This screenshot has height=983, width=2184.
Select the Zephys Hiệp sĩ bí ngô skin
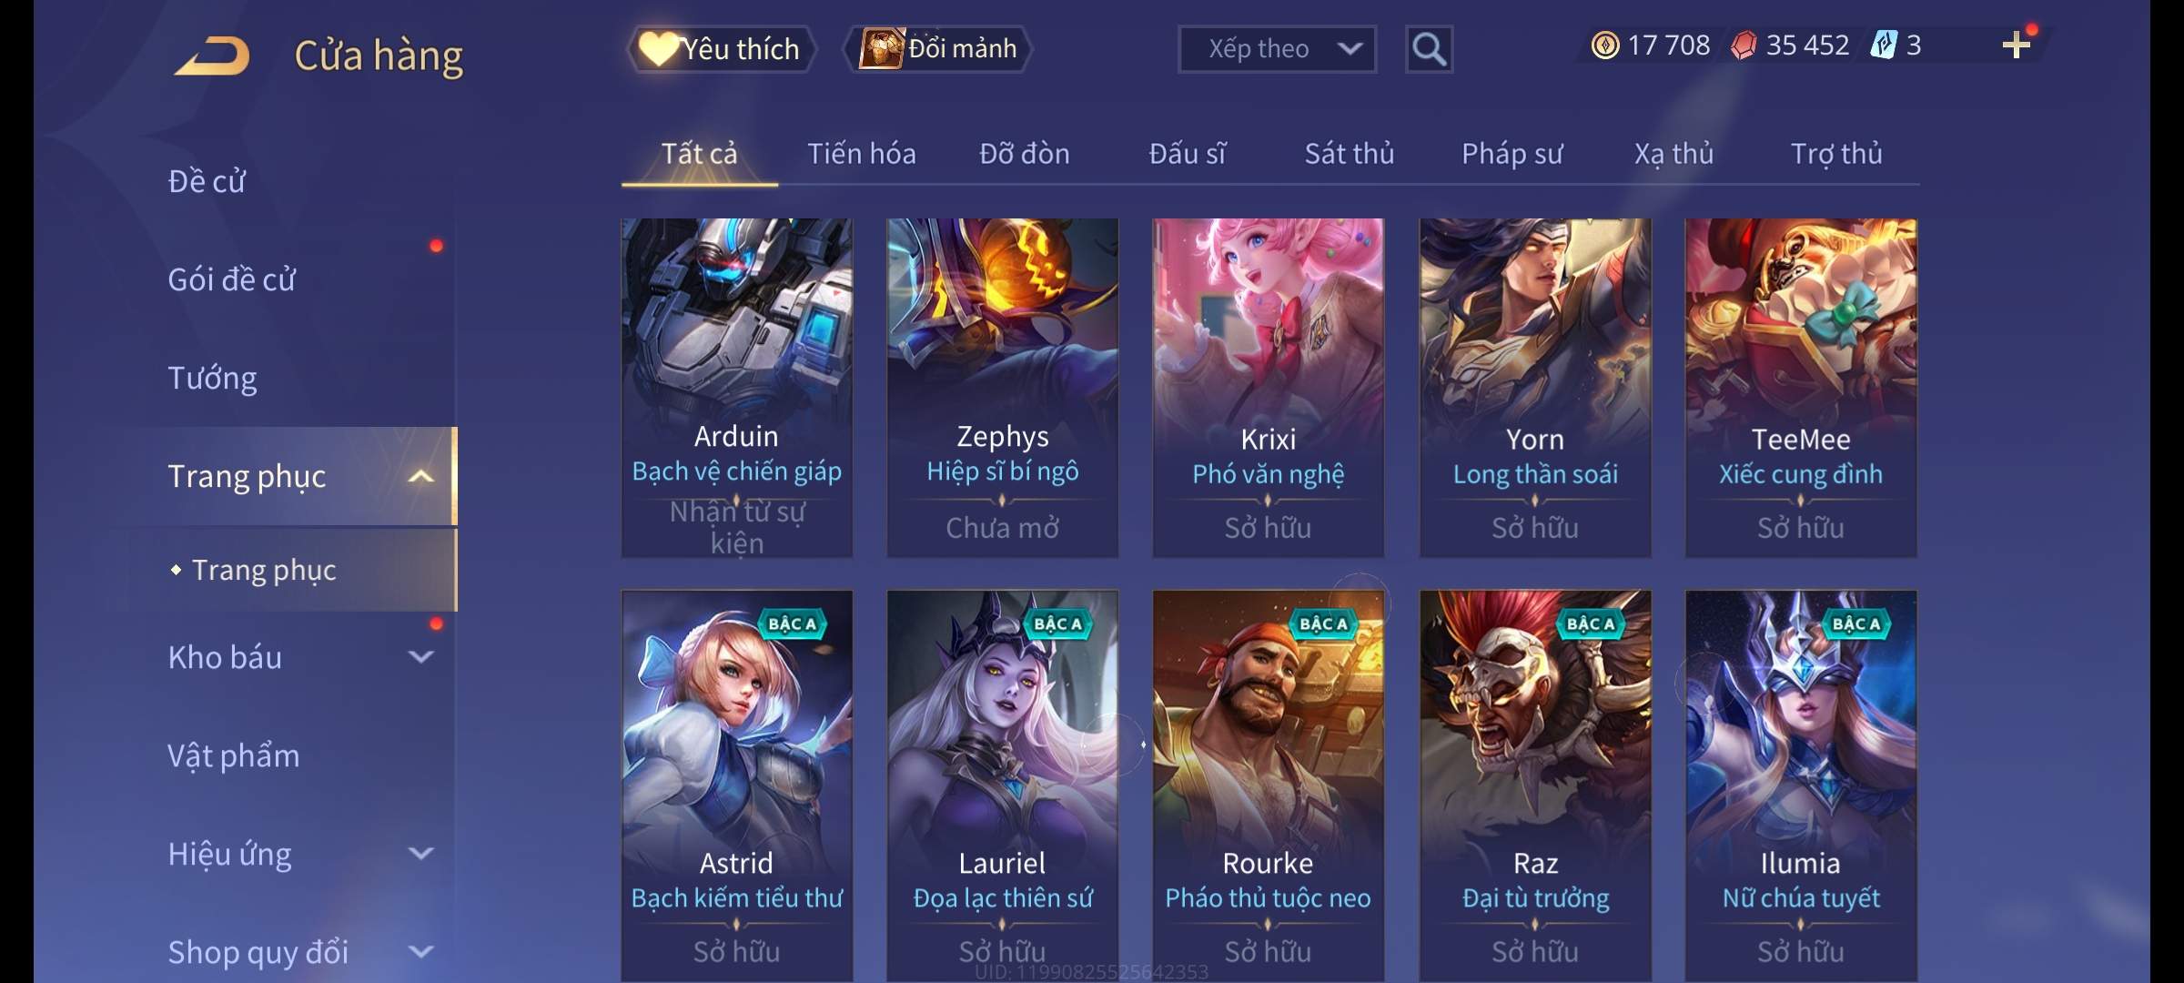click(1003, 388)
